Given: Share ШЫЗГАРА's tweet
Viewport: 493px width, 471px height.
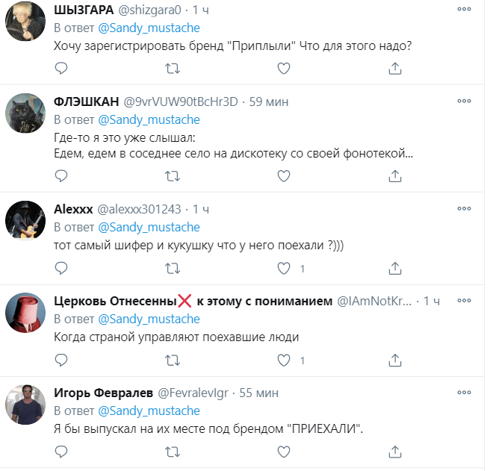Looking at the screenshot, I should 395,68.
